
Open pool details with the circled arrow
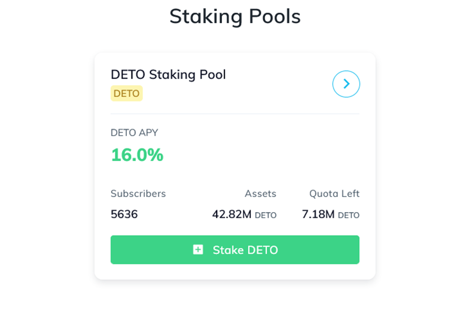coord(346,84)
